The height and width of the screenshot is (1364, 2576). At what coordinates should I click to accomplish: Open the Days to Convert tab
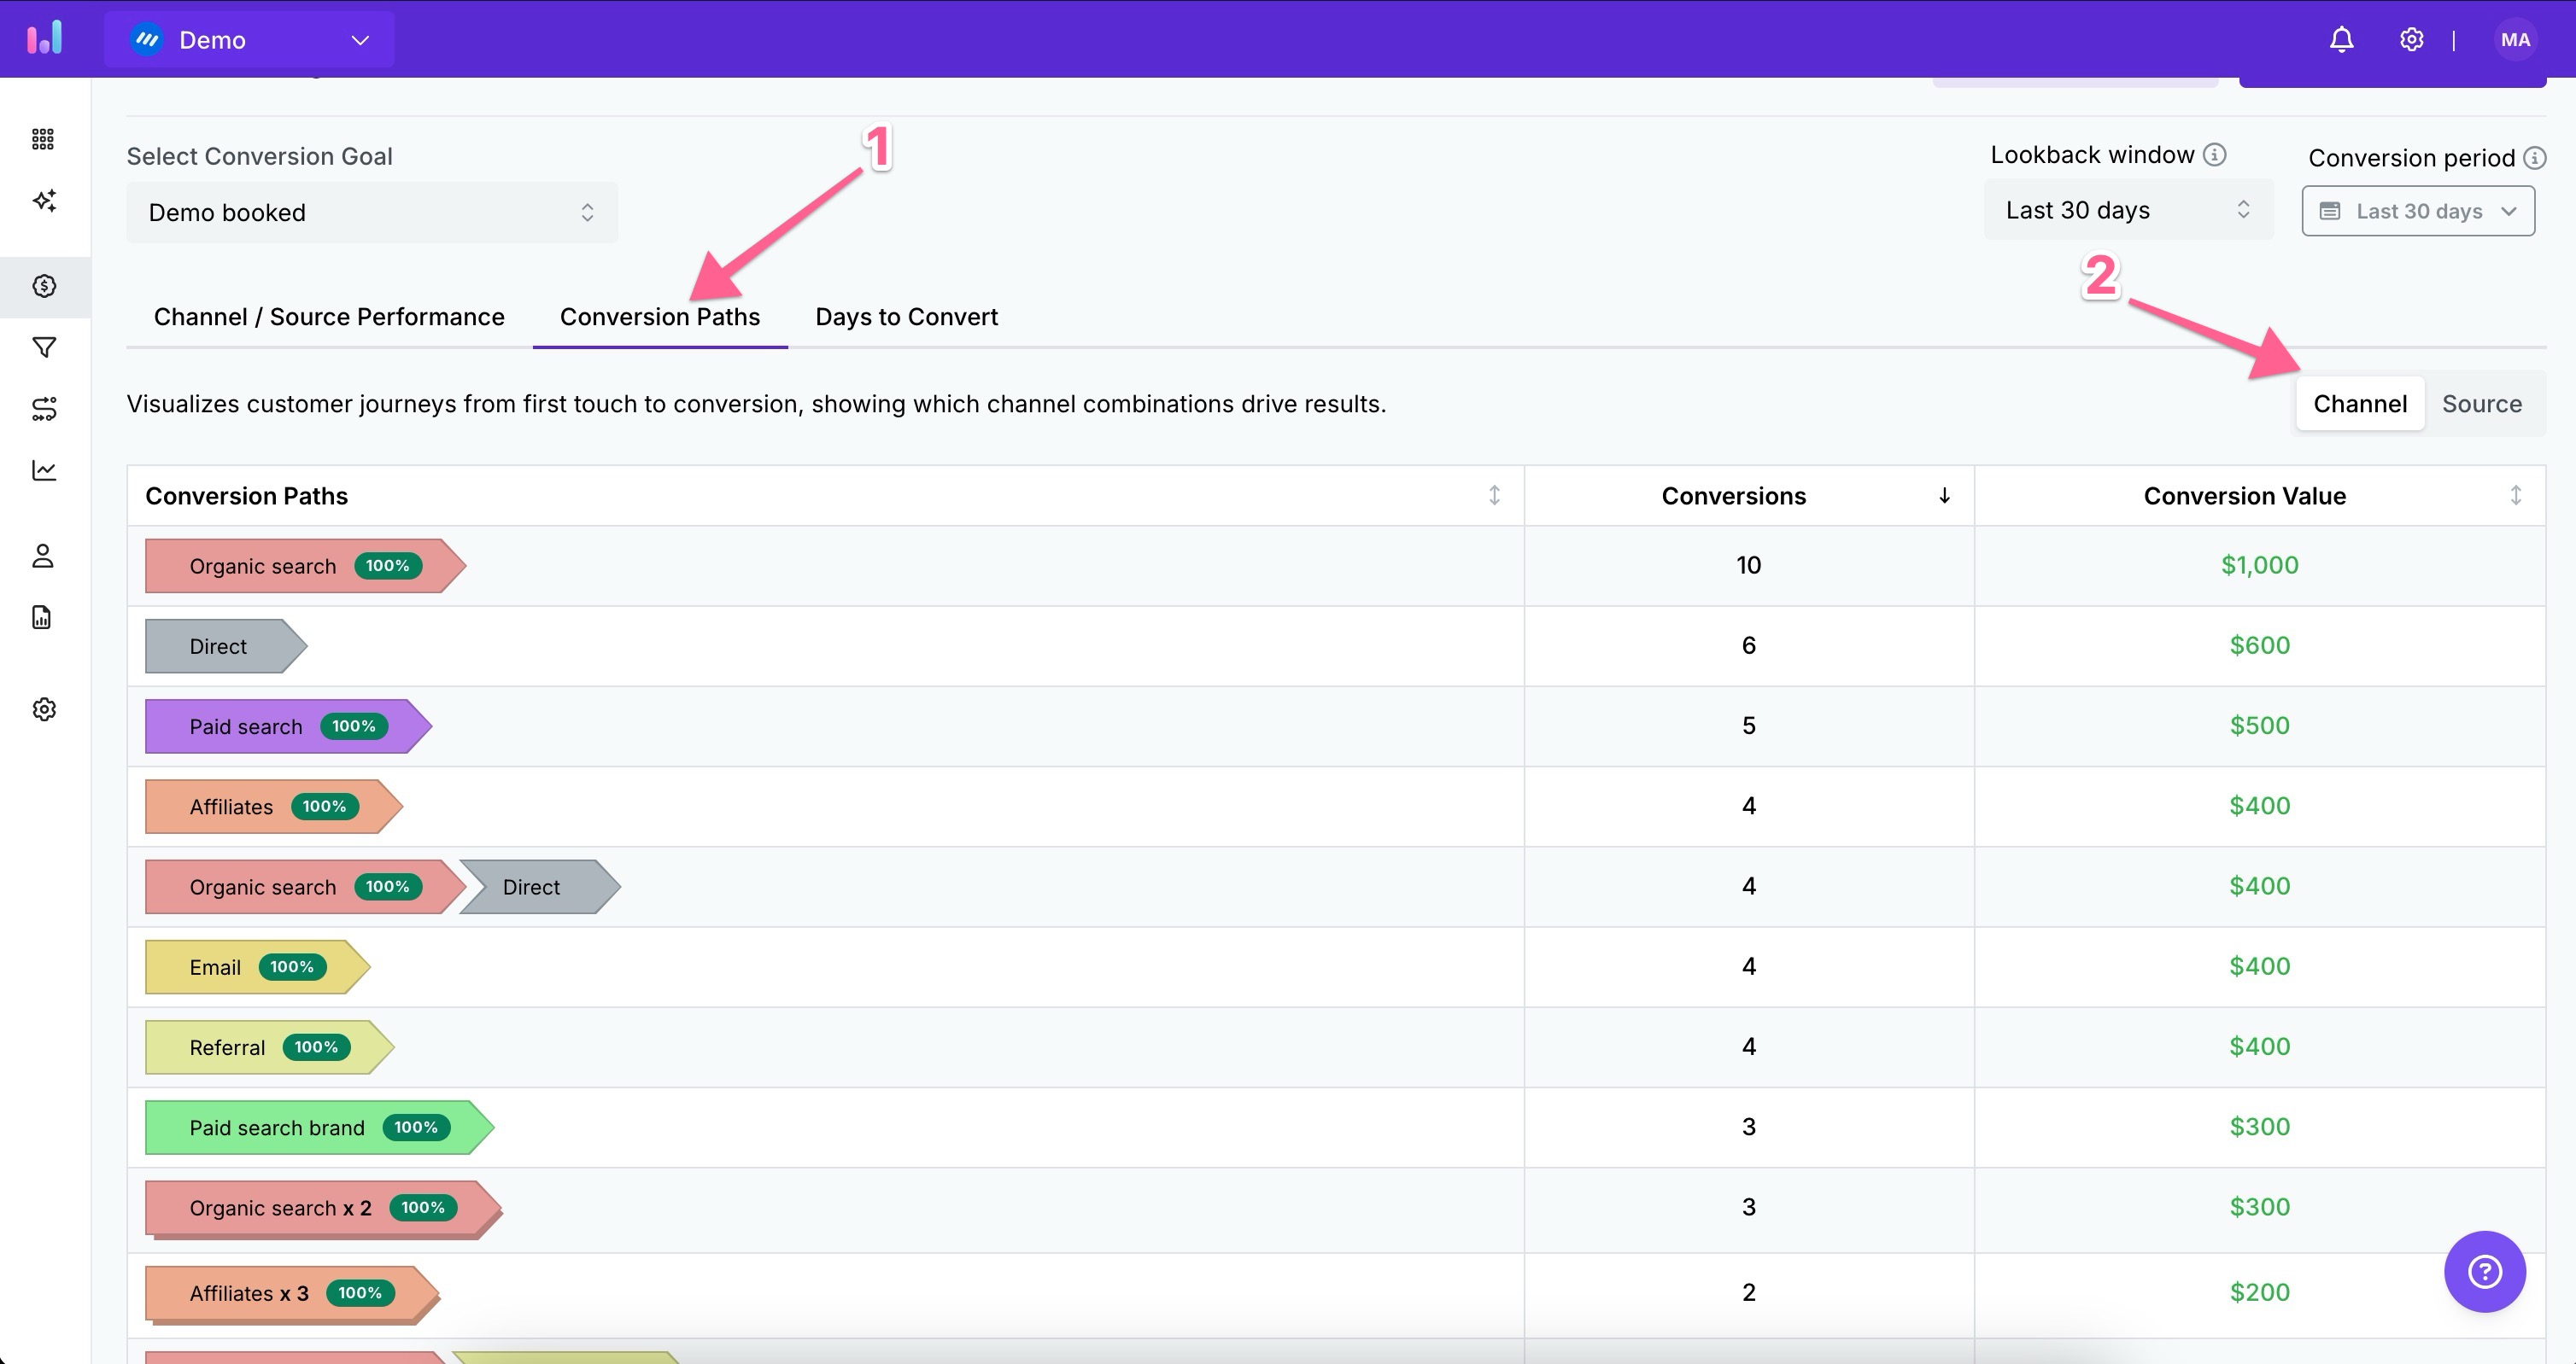pyautogui.click(x=906, y=317)
